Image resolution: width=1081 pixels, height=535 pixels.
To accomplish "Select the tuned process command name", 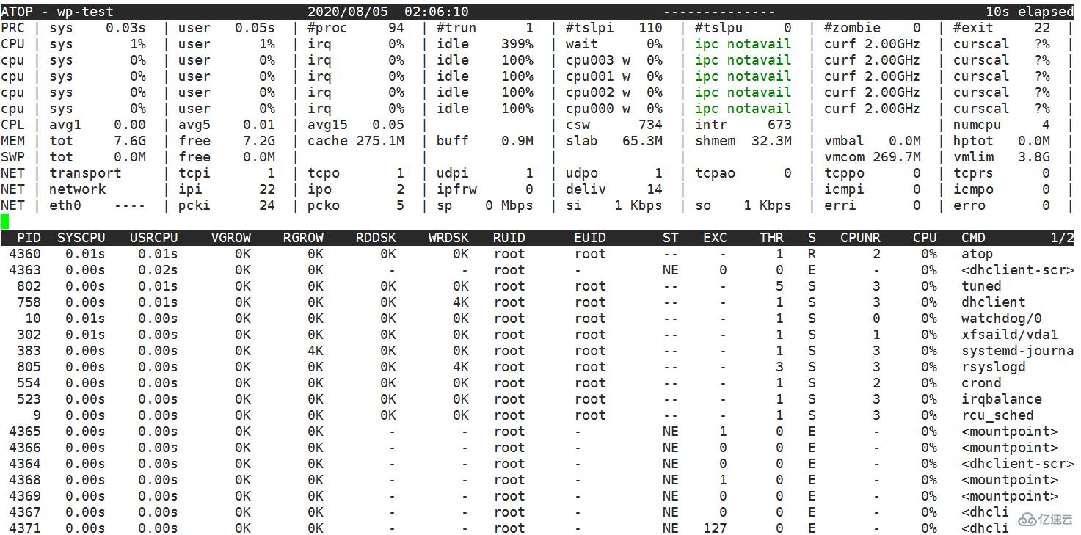I will pyautogui.click(x=981, y=286).
